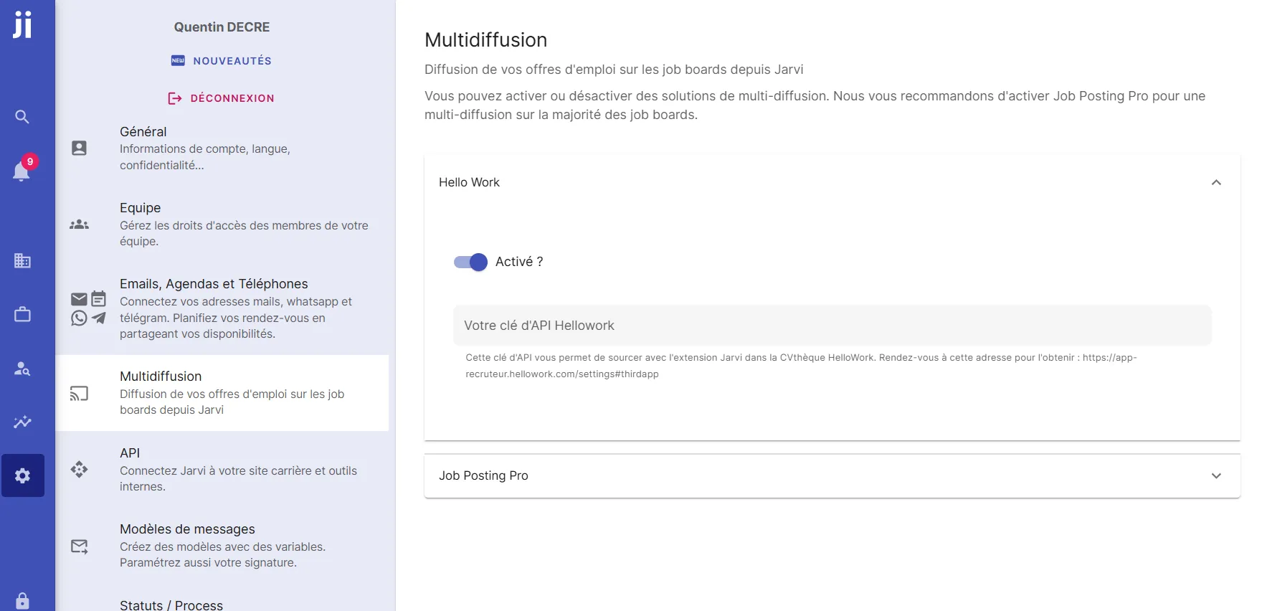Click the Jarvi logo at the top
This screenshot has width=1262, height=611.
(21, 24)
